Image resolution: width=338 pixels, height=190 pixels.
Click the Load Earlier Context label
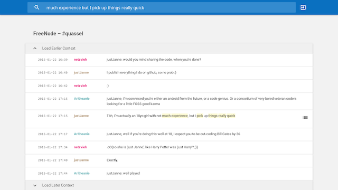59,48
